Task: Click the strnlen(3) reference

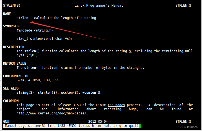Action: click(47, 93)
